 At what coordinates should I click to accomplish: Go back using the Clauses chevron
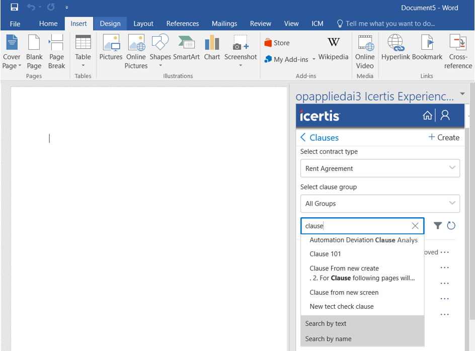tap(303, 137)
